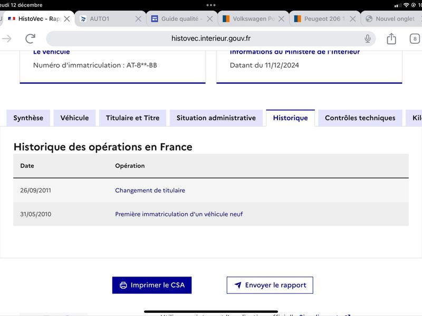Select the date 31/05/2010 cell
The image size is (422, 316).
click(35, 214)
